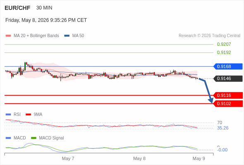
Task: Click the RSI legend label
Action: (17, 115)
